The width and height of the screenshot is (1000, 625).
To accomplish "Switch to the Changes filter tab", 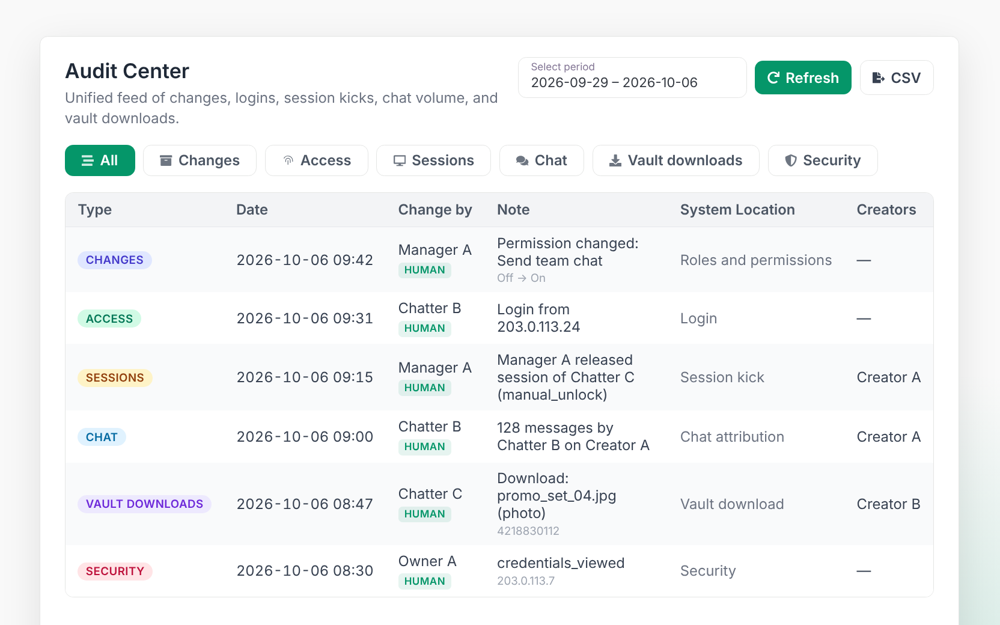I will (x=200, y=160).
